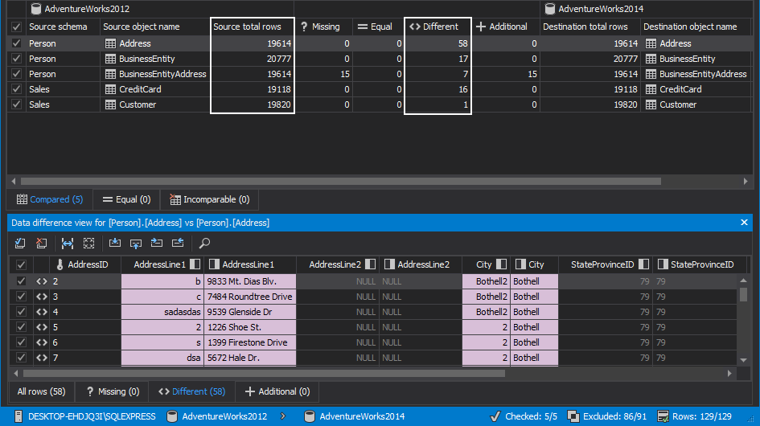The height and width of the screenshot is (426, 760).
Task: Click the Source schema column header
Action: pyautogui.click(x=63, y=27)
